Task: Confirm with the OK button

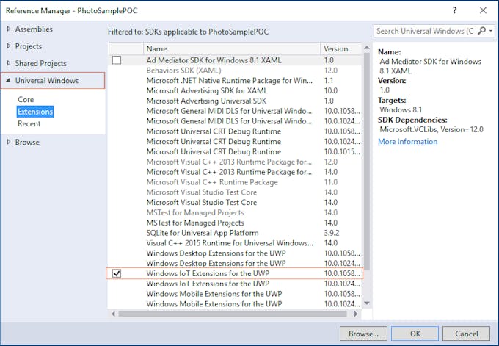Action: coord(415,334)
